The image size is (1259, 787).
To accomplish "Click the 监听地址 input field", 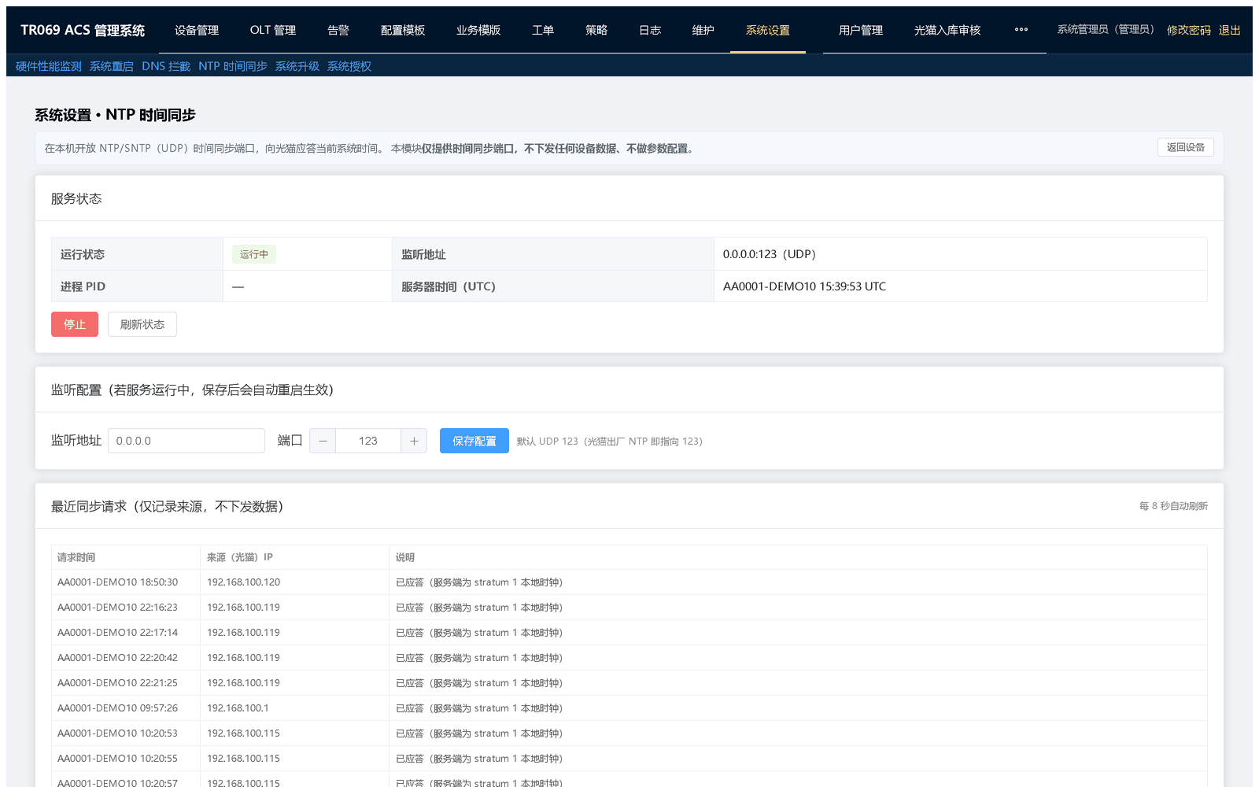I will pos(186,441).
